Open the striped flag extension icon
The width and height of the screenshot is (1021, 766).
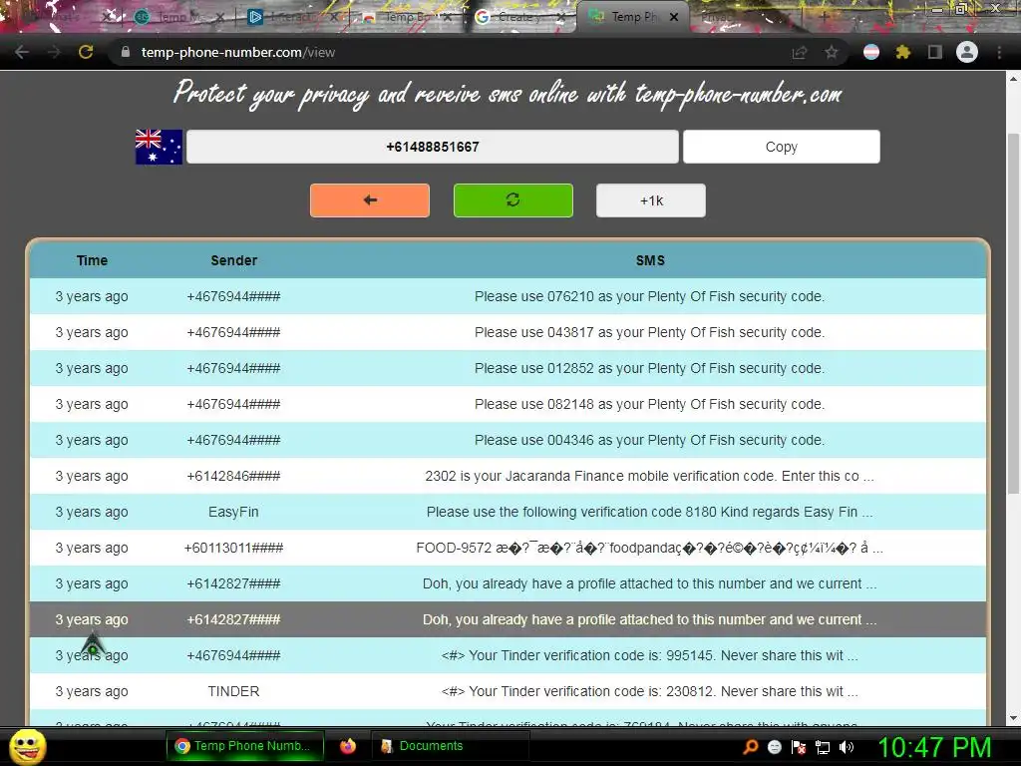click(x=871, y=52)
